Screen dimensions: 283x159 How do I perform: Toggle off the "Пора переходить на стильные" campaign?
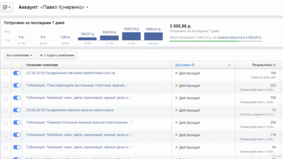coord(17,85)
